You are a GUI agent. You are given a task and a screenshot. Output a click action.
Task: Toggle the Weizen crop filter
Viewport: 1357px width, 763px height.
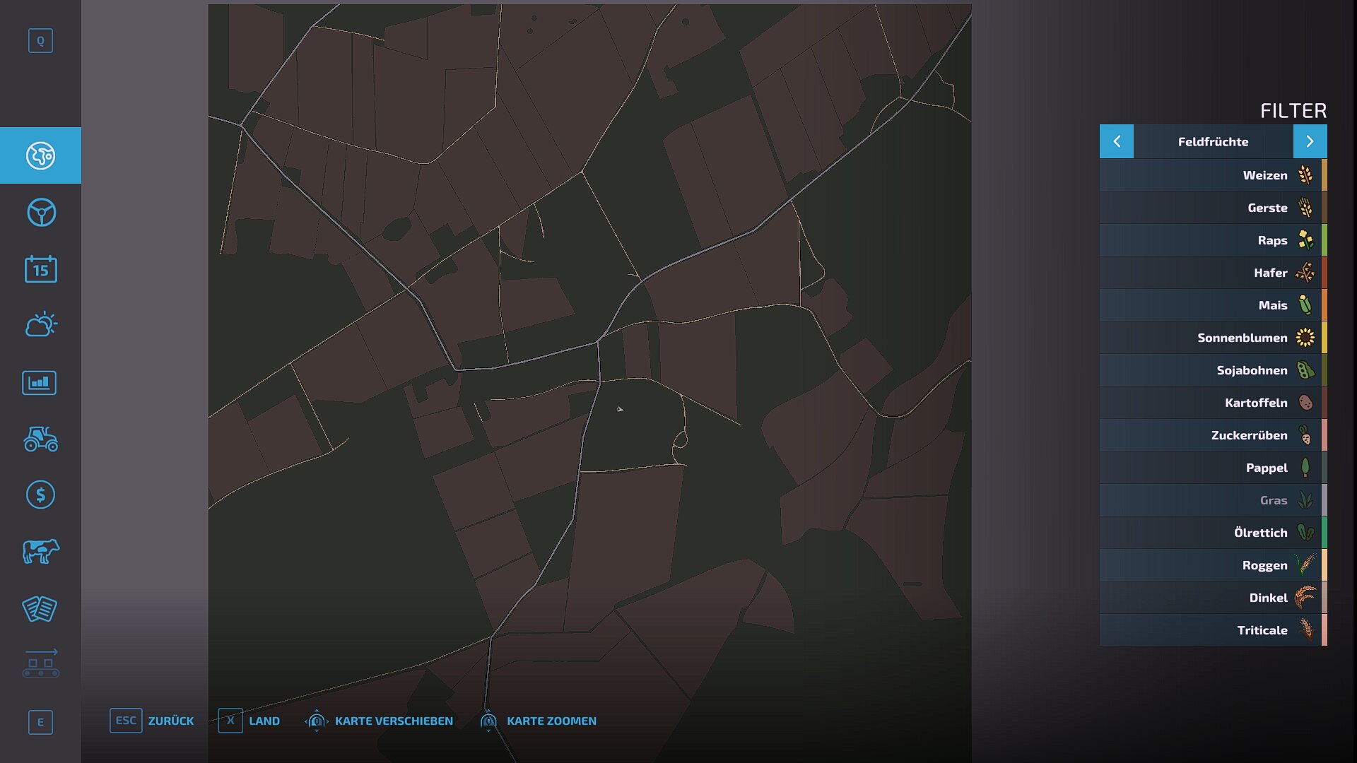click(1212, 175)
